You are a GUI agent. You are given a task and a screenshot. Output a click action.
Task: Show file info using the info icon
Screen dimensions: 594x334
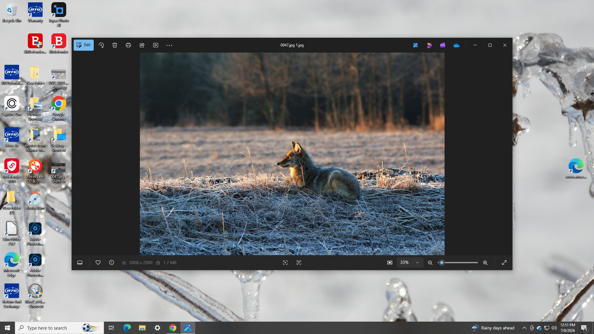point(112,263)
